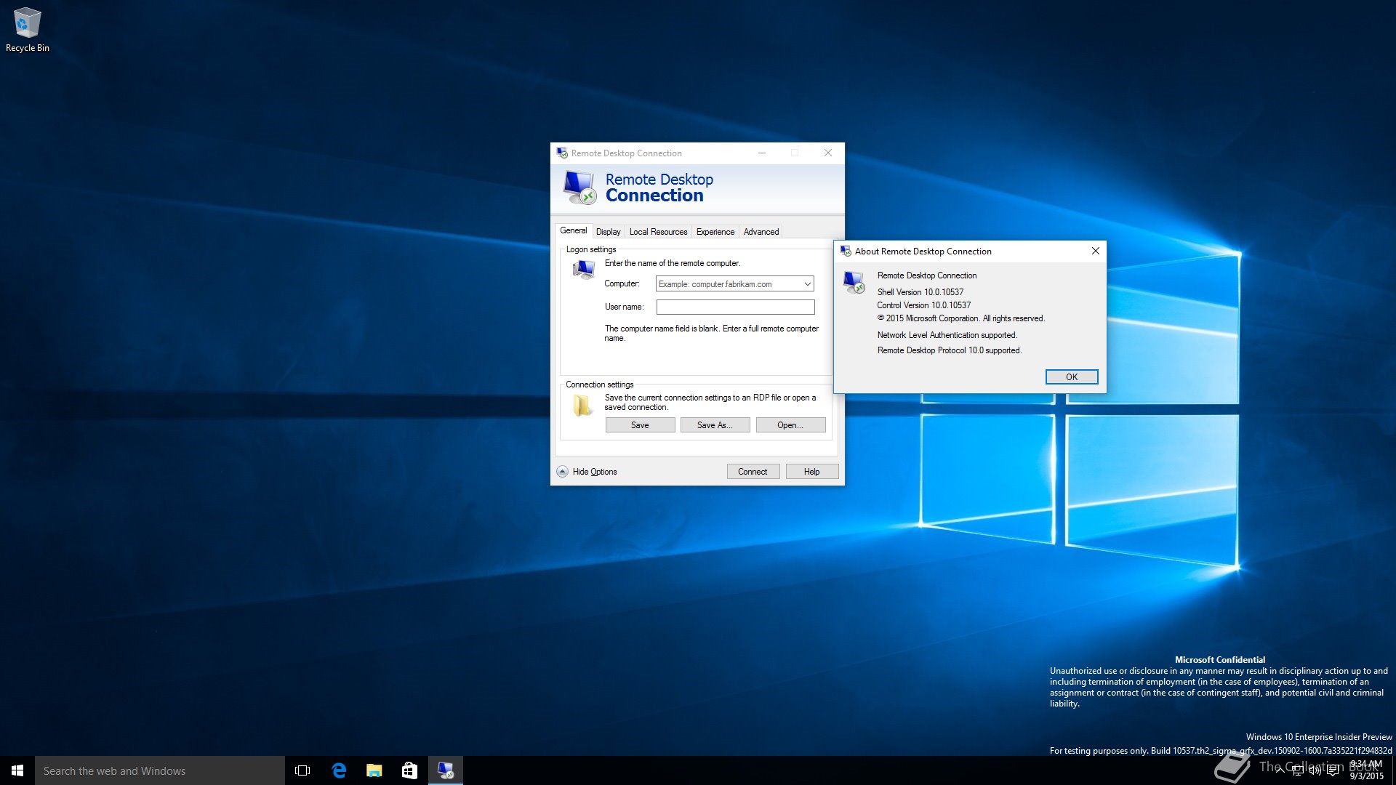The image size is (1396, 785).
Task: Click the monitor icon in About dialog
Action: 854,282
